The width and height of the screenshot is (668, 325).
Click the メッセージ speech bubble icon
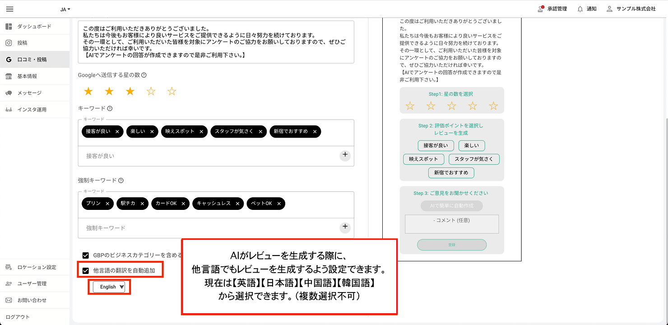tap(8, 93)
